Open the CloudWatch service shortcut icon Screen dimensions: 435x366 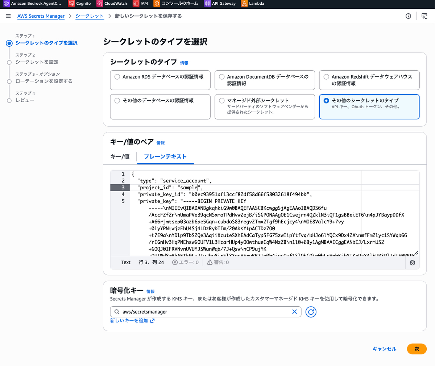click(100, 4)
